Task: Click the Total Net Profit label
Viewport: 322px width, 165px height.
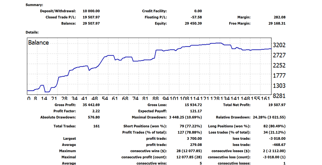Action: 237,105
